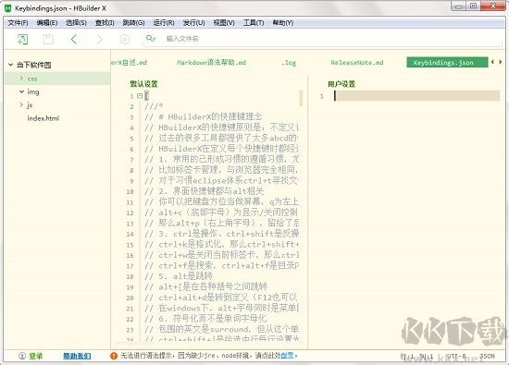Click the default settings vertical scrollbar thumb
The width and height of the screenshot is (509, 365).
click(x=301, y=98)
